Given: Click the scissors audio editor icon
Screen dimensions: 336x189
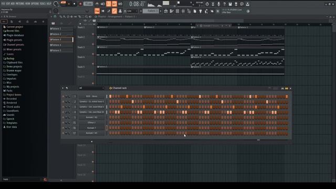Looking at the screenshot, I should point(213,4).
